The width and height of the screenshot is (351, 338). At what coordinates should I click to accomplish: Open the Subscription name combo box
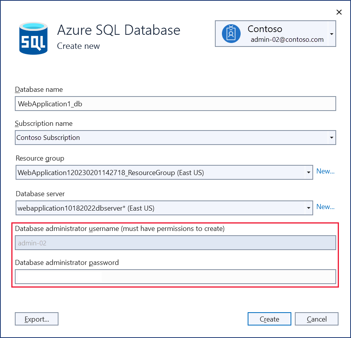coord(175,138)
